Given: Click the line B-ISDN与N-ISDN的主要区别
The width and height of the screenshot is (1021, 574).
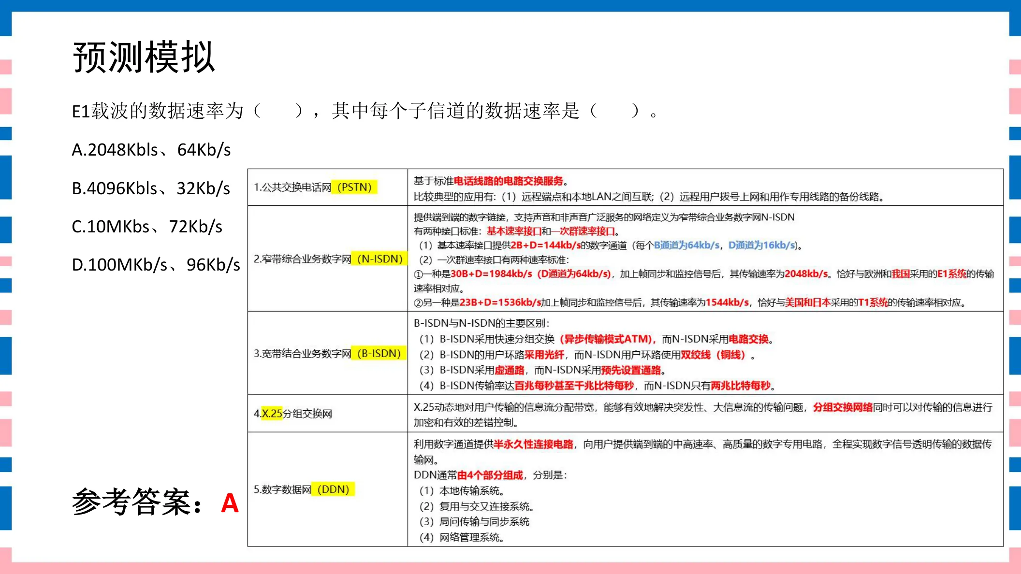Looking at the screenshot, I should [x=481, y=323].
